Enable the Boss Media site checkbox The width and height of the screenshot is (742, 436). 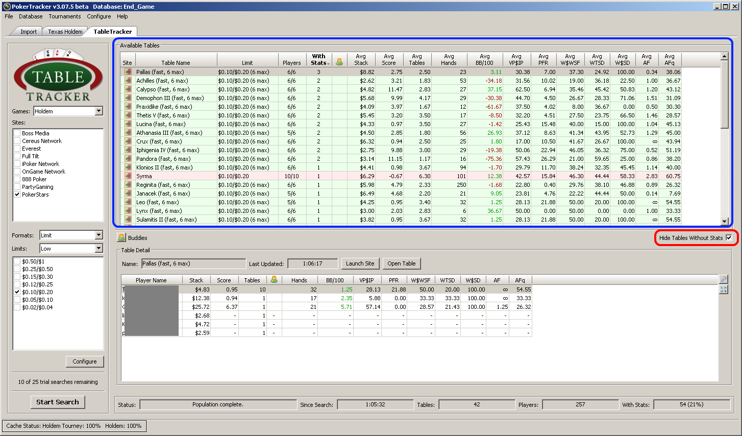pos(17,133)
